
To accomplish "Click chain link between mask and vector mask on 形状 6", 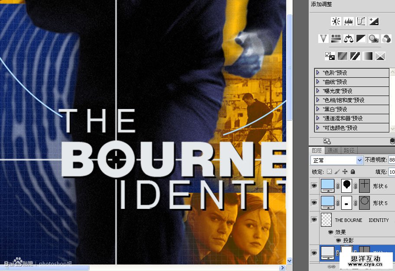I will point(355,186).
